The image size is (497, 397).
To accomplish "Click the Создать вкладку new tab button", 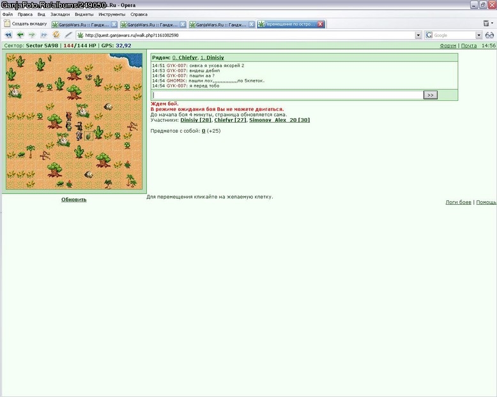I will (x=26, y=24).
